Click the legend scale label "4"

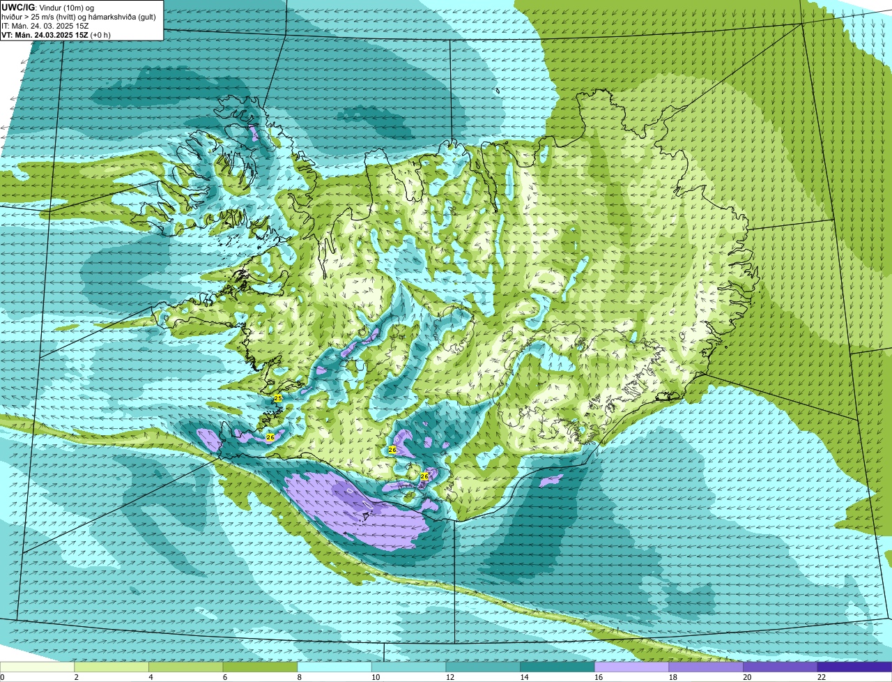151,677
